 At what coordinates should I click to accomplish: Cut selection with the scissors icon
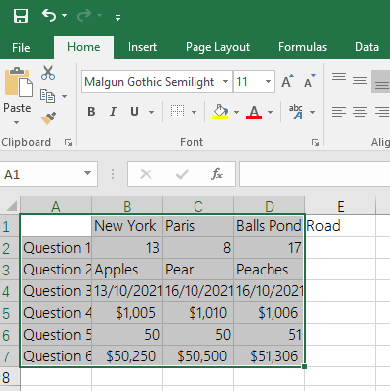(48, 73)
